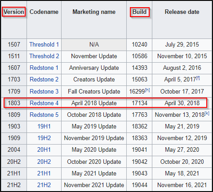Click the 19H1 codename link
Image resolution: width=213 pixels, height=192 pixels.
click(44, 126)
